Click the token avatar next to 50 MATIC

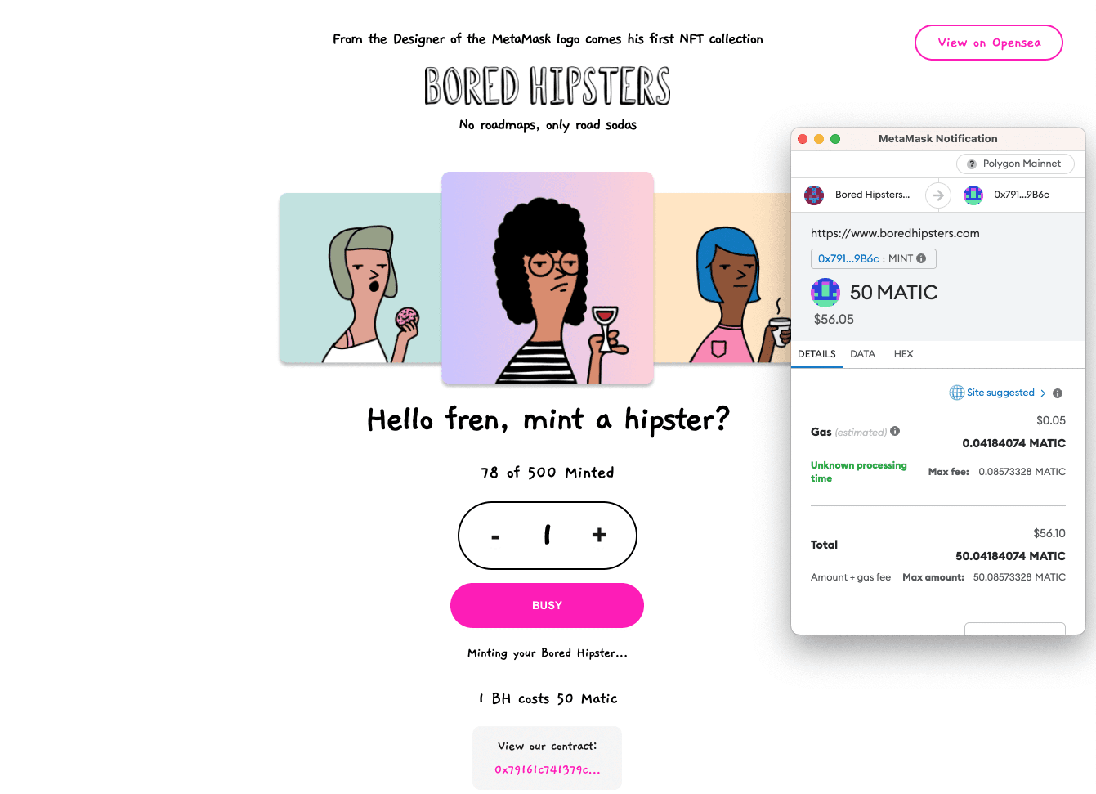pyautogui.click(x=825, y=293)
